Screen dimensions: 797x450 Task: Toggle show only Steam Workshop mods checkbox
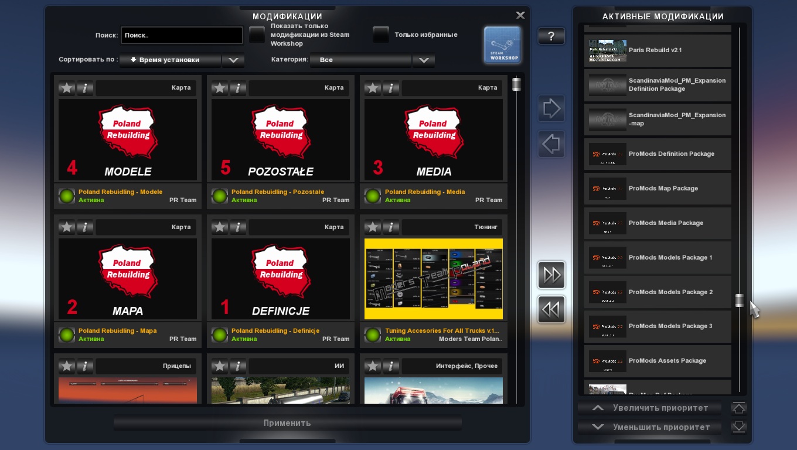257,35
